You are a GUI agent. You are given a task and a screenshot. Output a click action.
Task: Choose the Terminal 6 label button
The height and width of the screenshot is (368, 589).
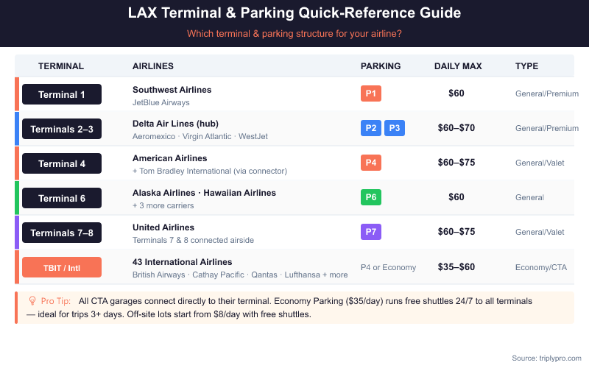coord(62,198)
